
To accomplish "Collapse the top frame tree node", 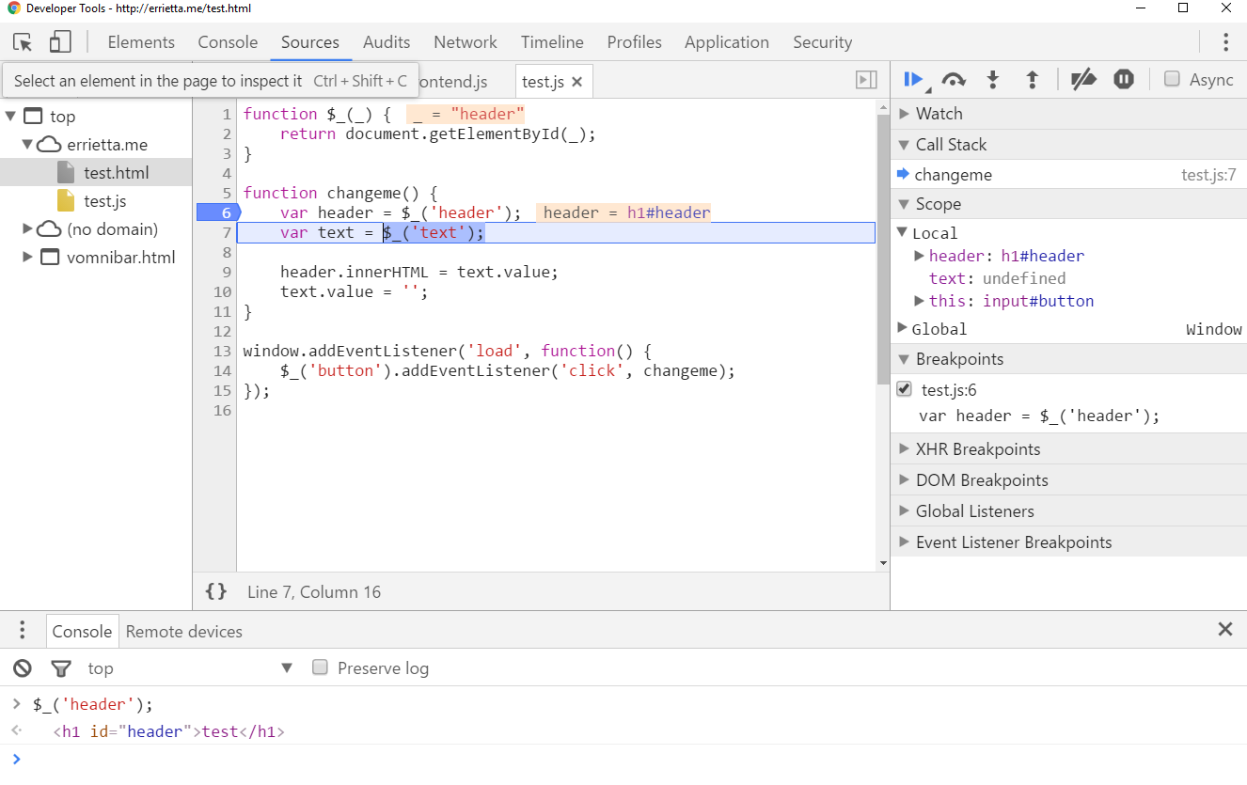I will [x=11, y=117].
